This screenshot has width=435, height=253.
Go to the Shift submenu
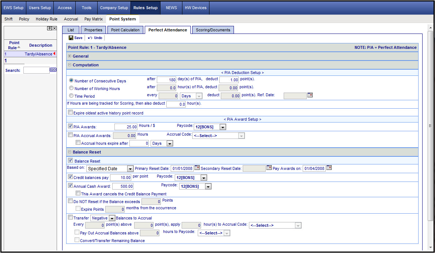click(9, 19)
